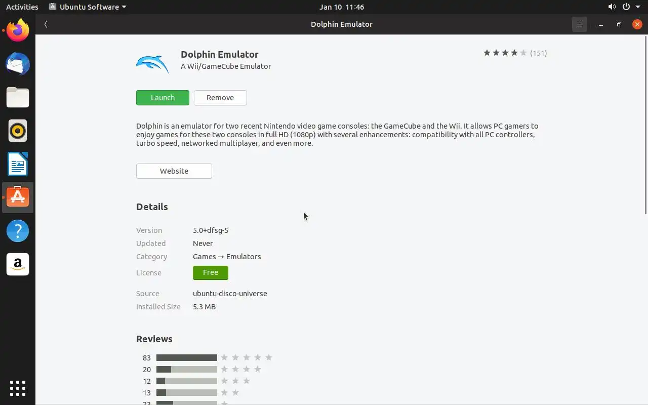Viewport: 648px width, 405px height.
Task: Click the Updated value 'Never'
Action: point(202,244)
